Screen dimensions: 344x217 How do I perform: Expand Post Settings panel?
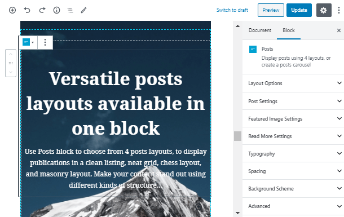click(293, 101)
